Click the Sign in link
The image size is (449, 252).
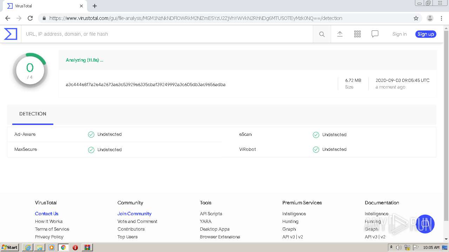(400, 34)
